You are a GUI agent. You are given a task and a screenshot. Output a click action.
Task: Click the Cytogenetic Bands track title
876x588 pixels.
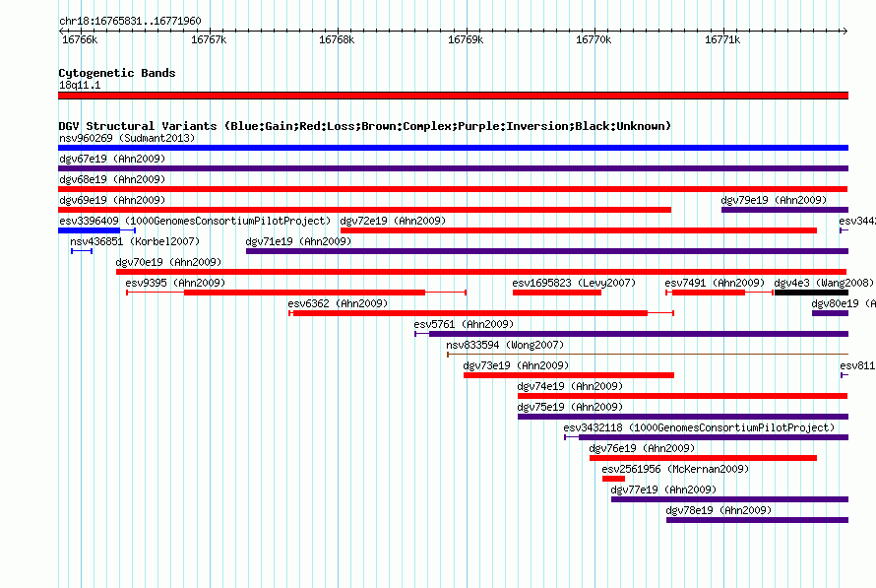117,73
